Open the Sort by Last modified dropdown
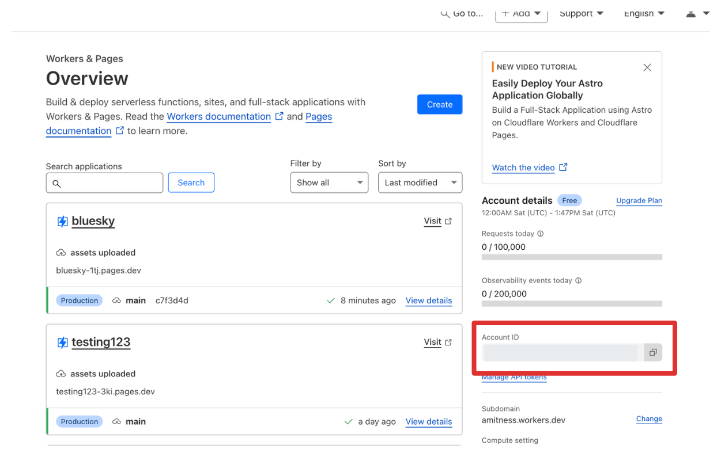Image resolution: width=721 pixels, height=457 pixels. [x=420, y=182]
